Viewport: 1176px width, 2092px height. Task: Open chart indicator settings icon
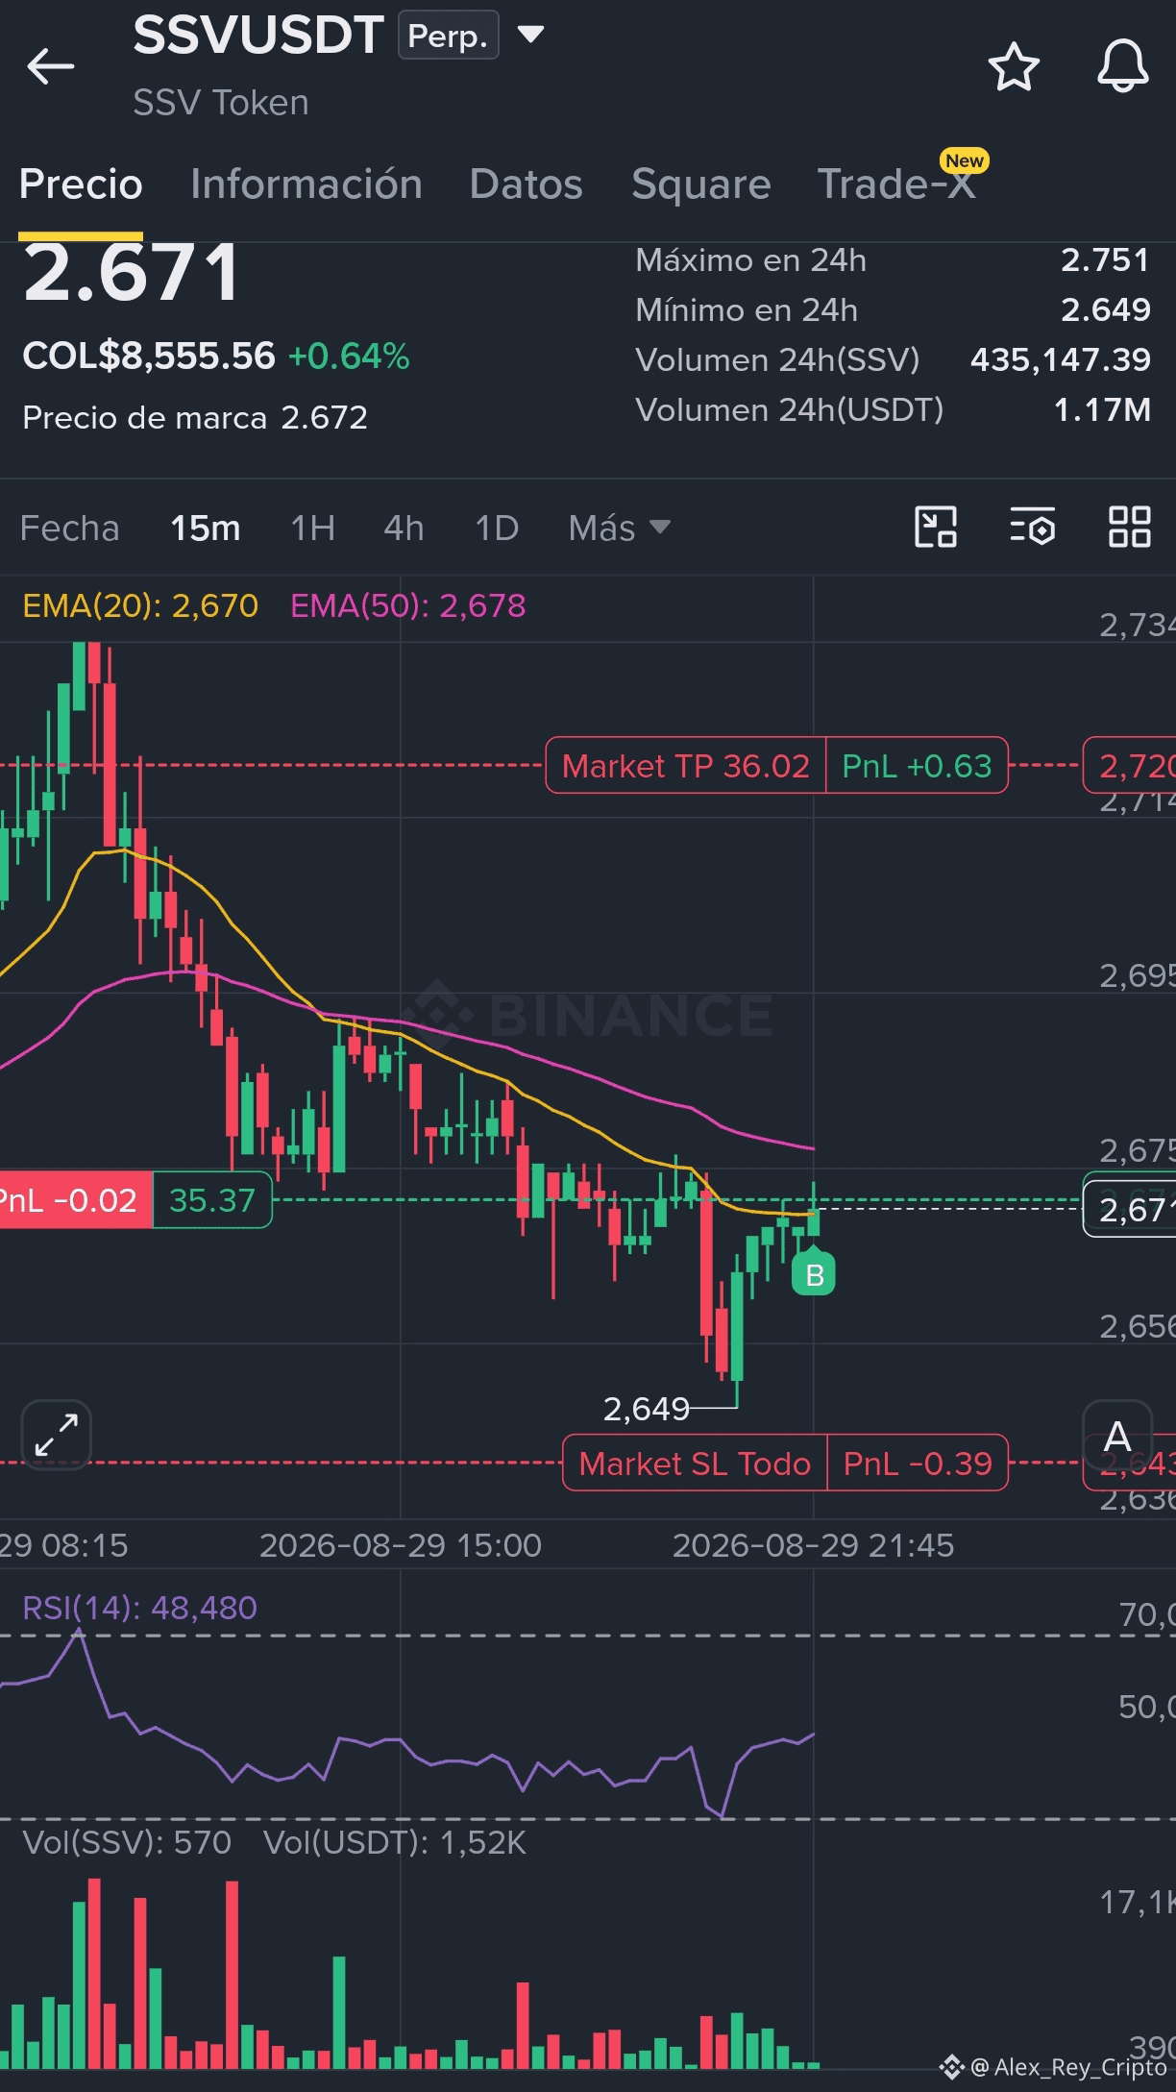(x=1033, y=527)
